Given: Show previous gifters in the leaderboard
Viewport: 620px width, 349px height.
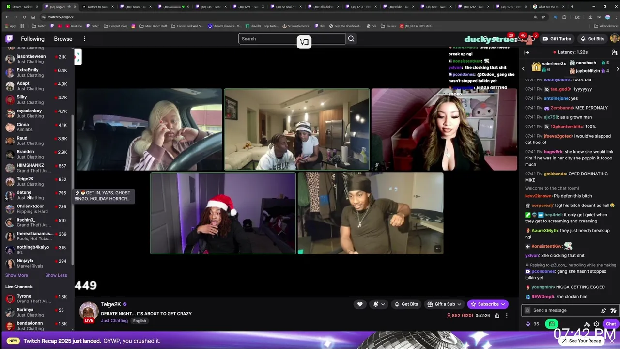Looking at the screenshot, I should coord(523,69).
